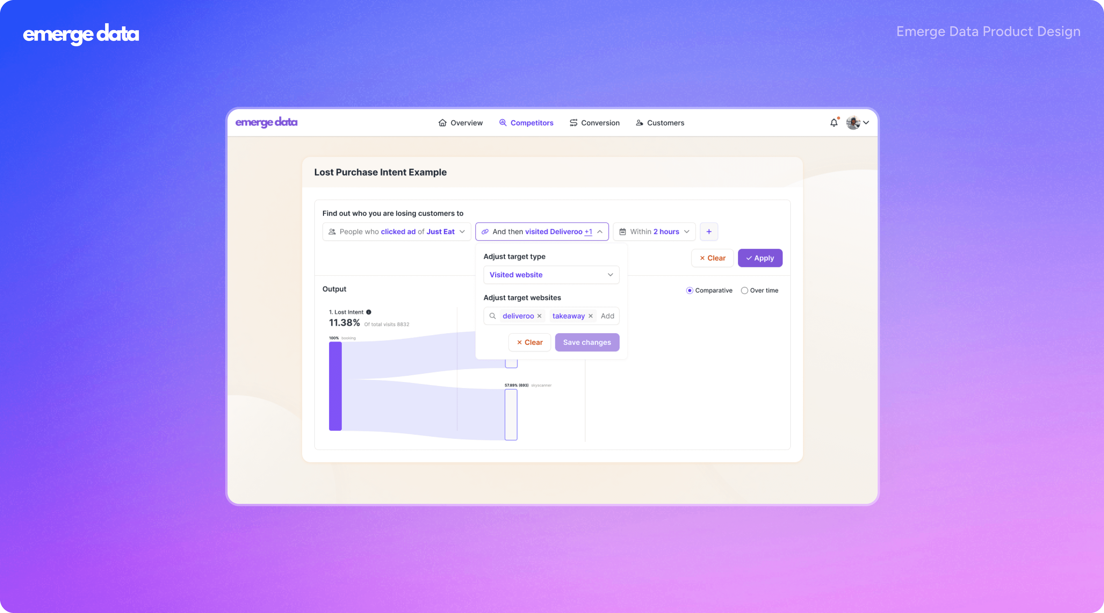Click the emerge data app logo
This screenshot has width=1104, height=613.
266,122
